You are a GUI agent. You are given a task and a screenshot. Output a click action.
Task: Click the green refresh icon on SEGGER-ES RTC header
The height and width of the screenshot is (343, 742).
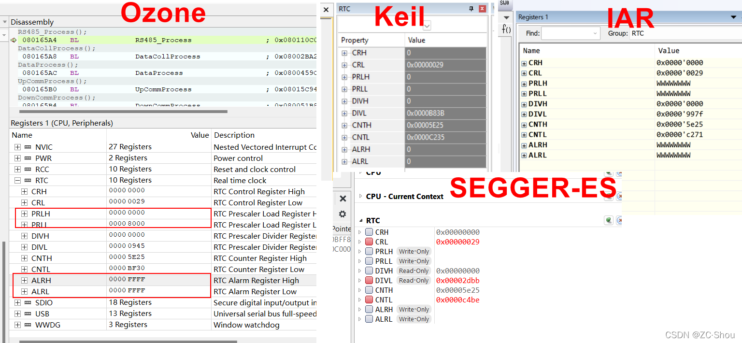[x=609, y=220]
